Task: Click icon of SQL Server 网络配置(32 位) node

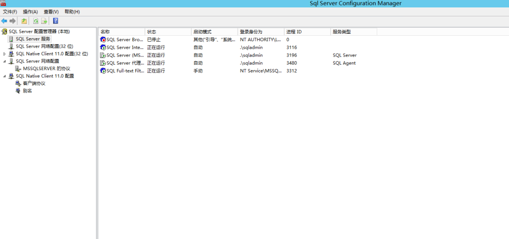Action: (x=11, y=46)
